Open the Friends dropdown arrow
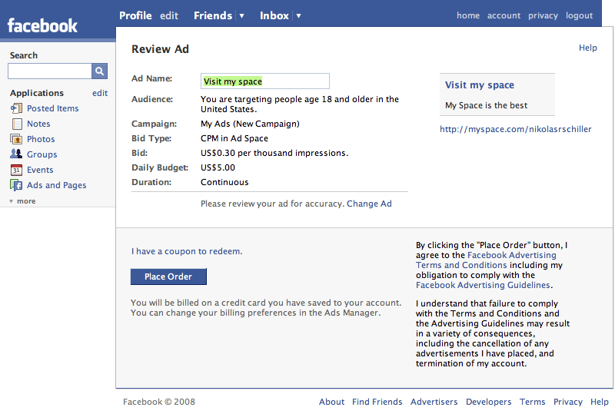This screenshot has width=615, height=414. [241, 15]
